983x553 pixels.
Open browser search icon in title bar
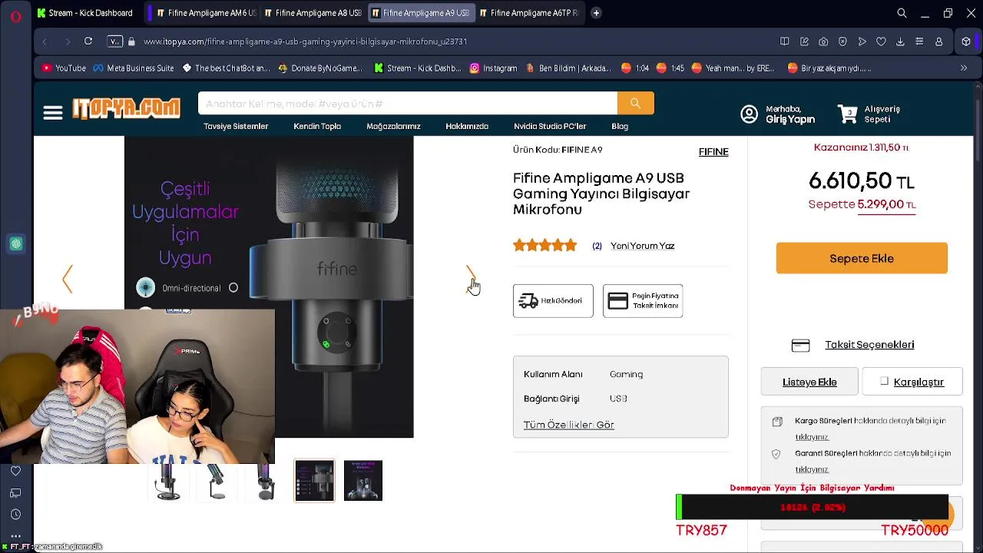coord(902,13)
